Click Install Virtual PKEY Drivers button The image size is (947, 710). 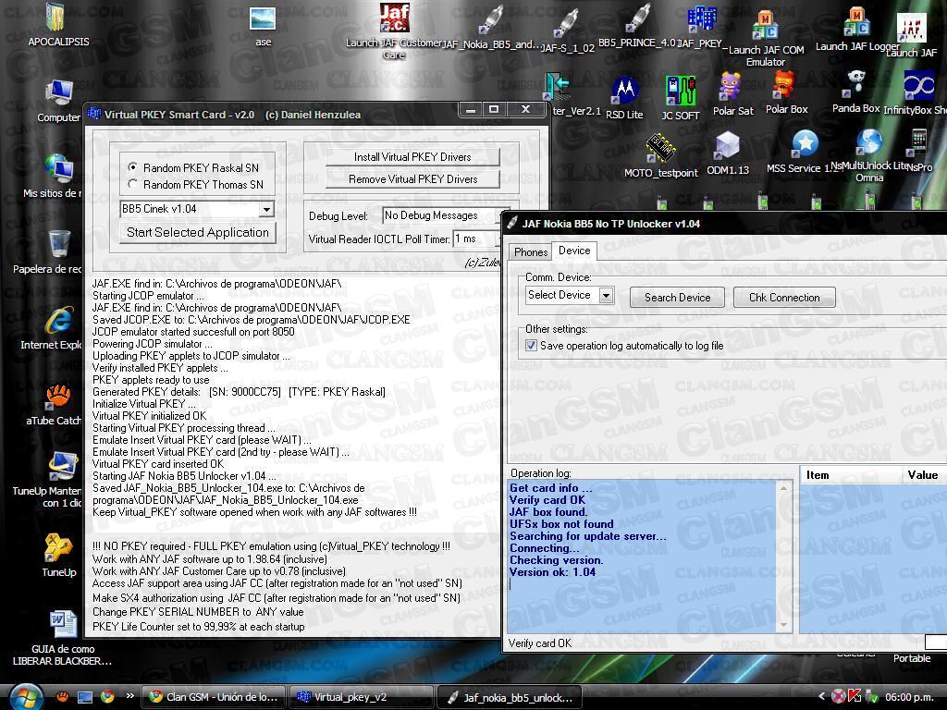point(412,157)
